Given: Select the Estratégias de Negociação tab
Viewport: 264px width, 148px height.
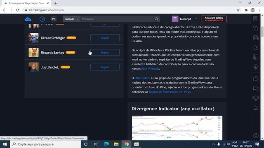Looking at the screenshot, I should 26,3.
